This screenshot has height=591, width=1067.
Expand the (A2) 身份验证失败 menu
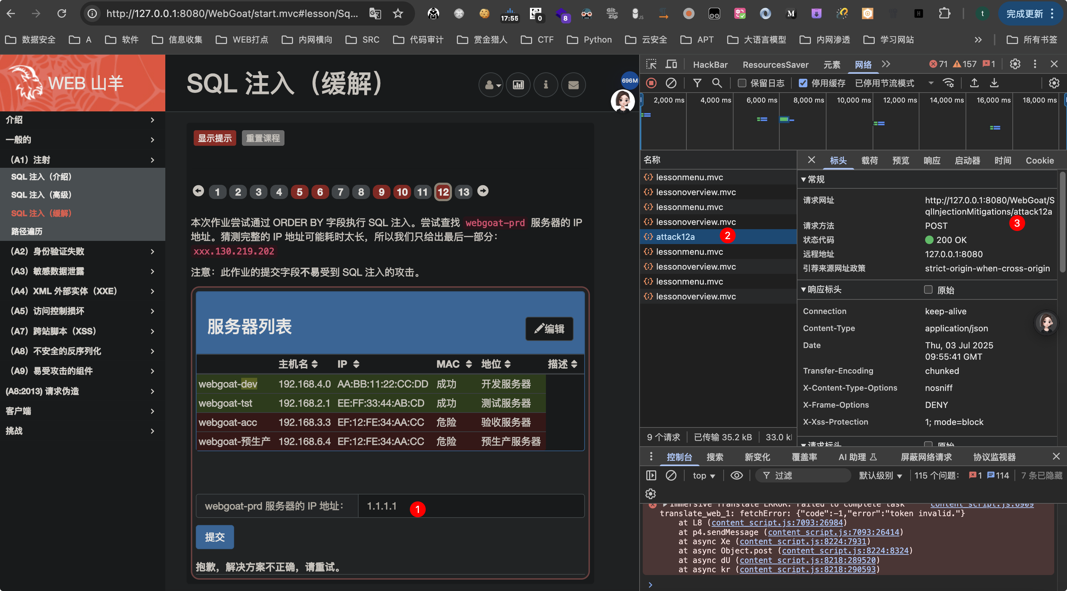(82, 252)
